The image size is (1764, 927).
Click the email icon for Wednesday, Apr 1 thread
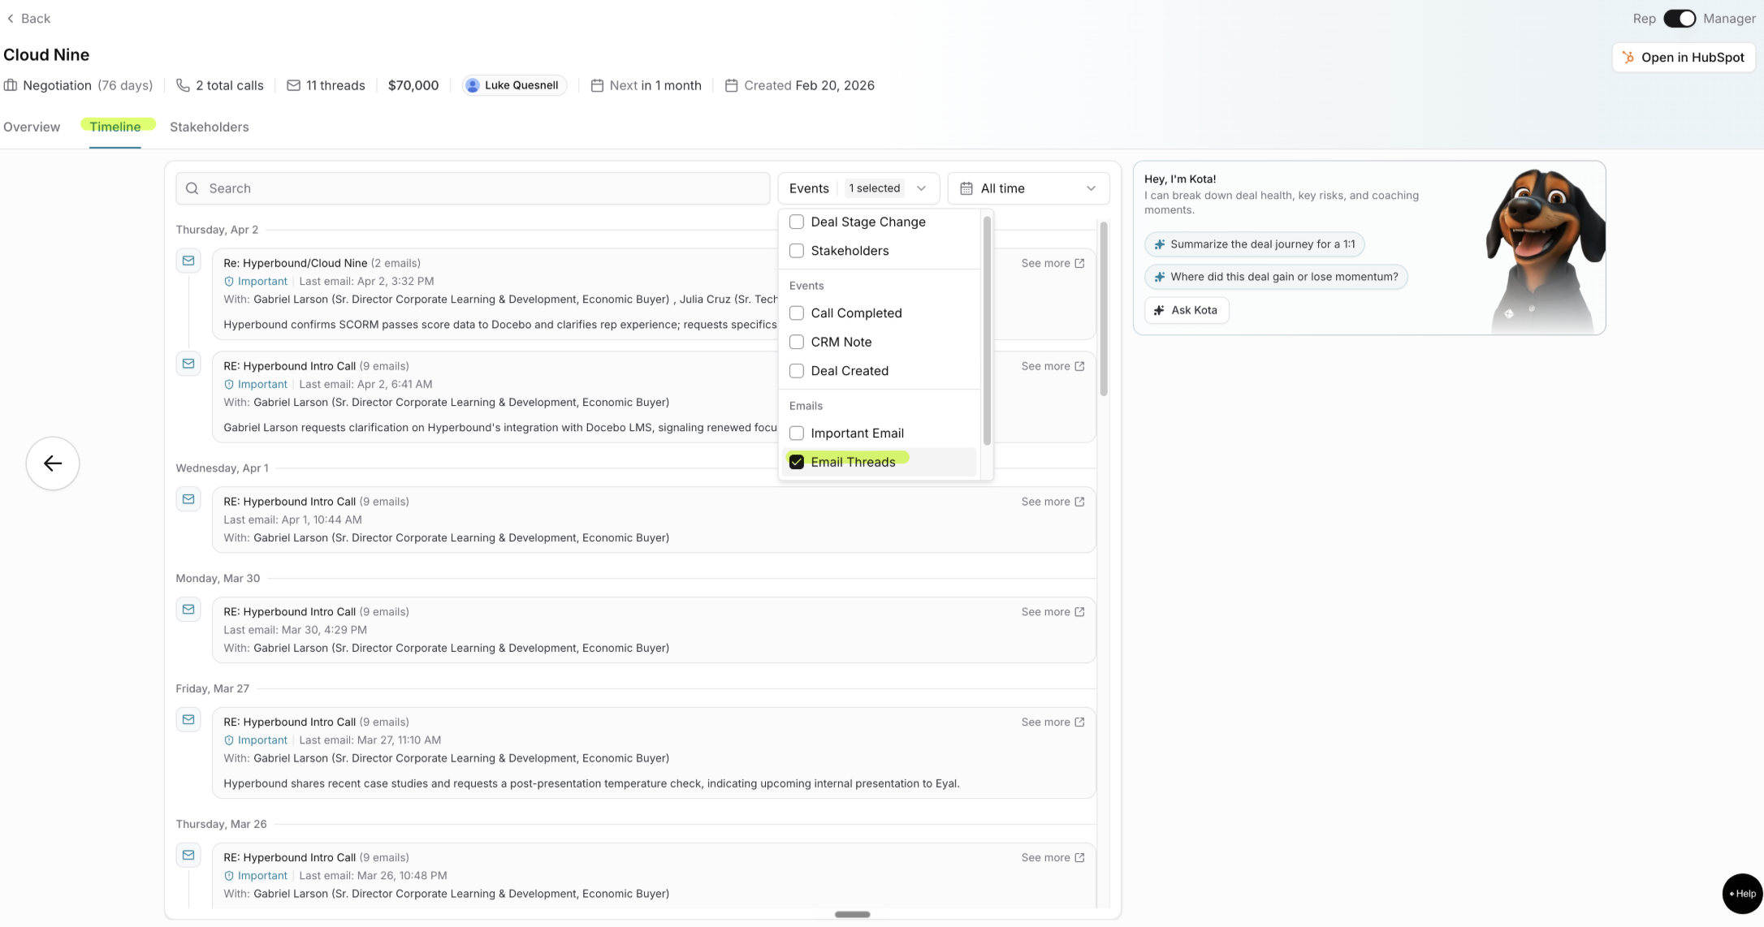point(188,499)
